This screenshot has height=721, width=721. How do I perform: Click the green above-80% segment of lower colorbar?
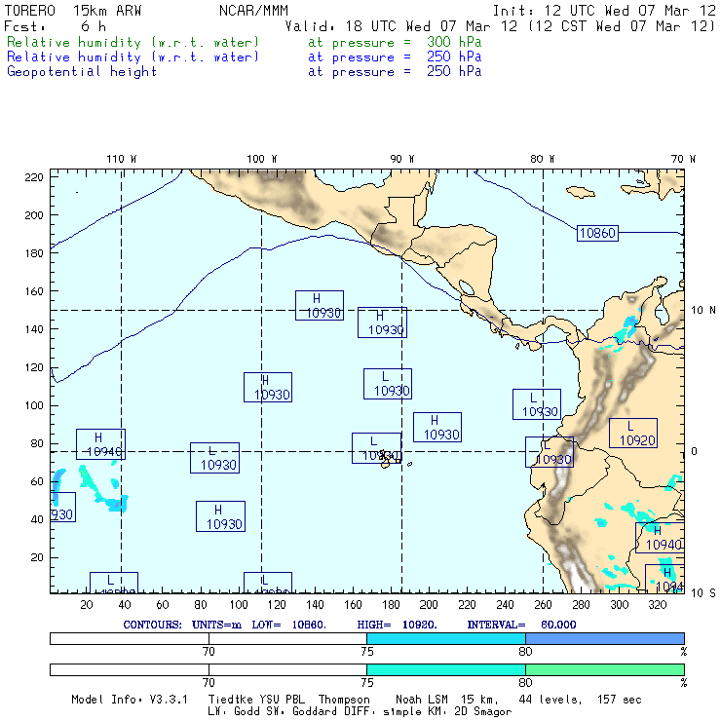pyautogui.click(x=605, y=669)
